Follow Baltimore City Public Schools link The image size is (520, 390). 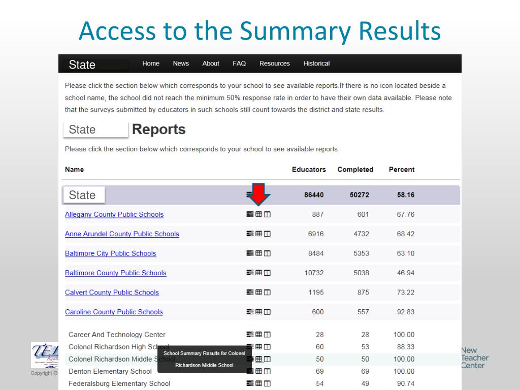point(110,253)
